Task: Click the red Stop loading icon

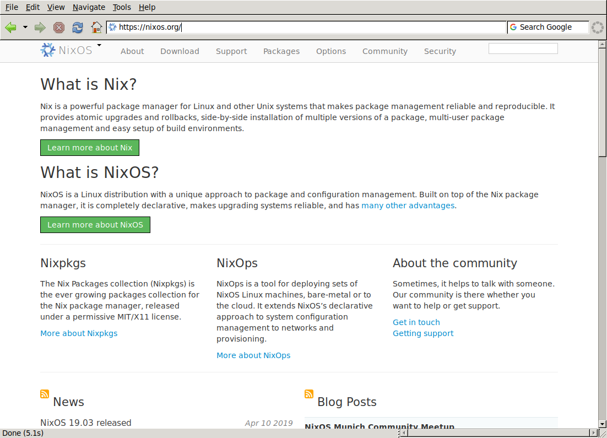Action: click(59, 27)
